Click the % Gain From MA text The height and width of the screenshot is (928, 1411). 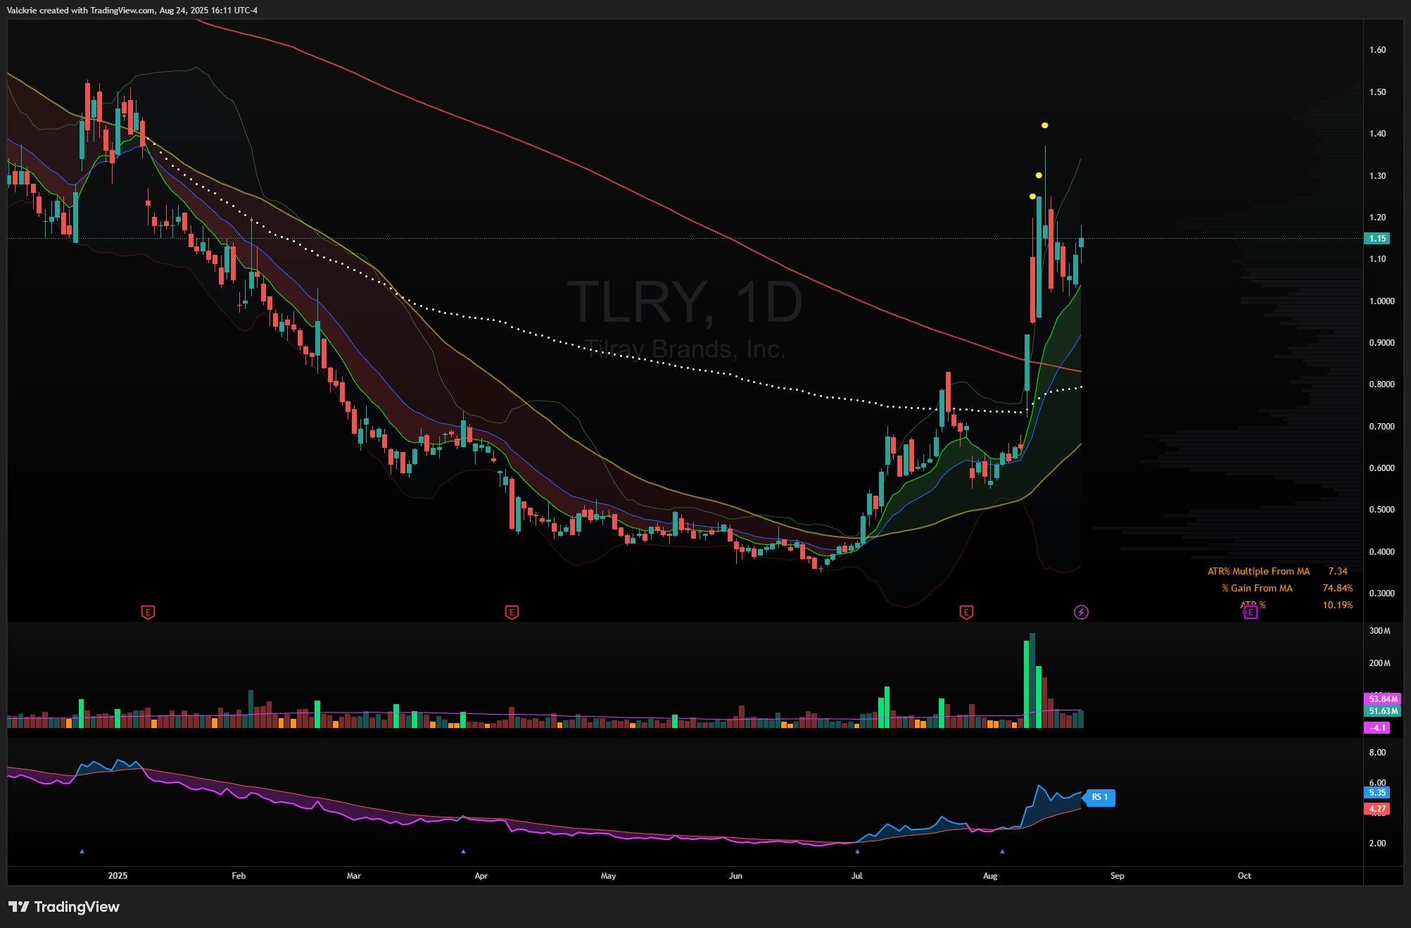(1257, 588)
